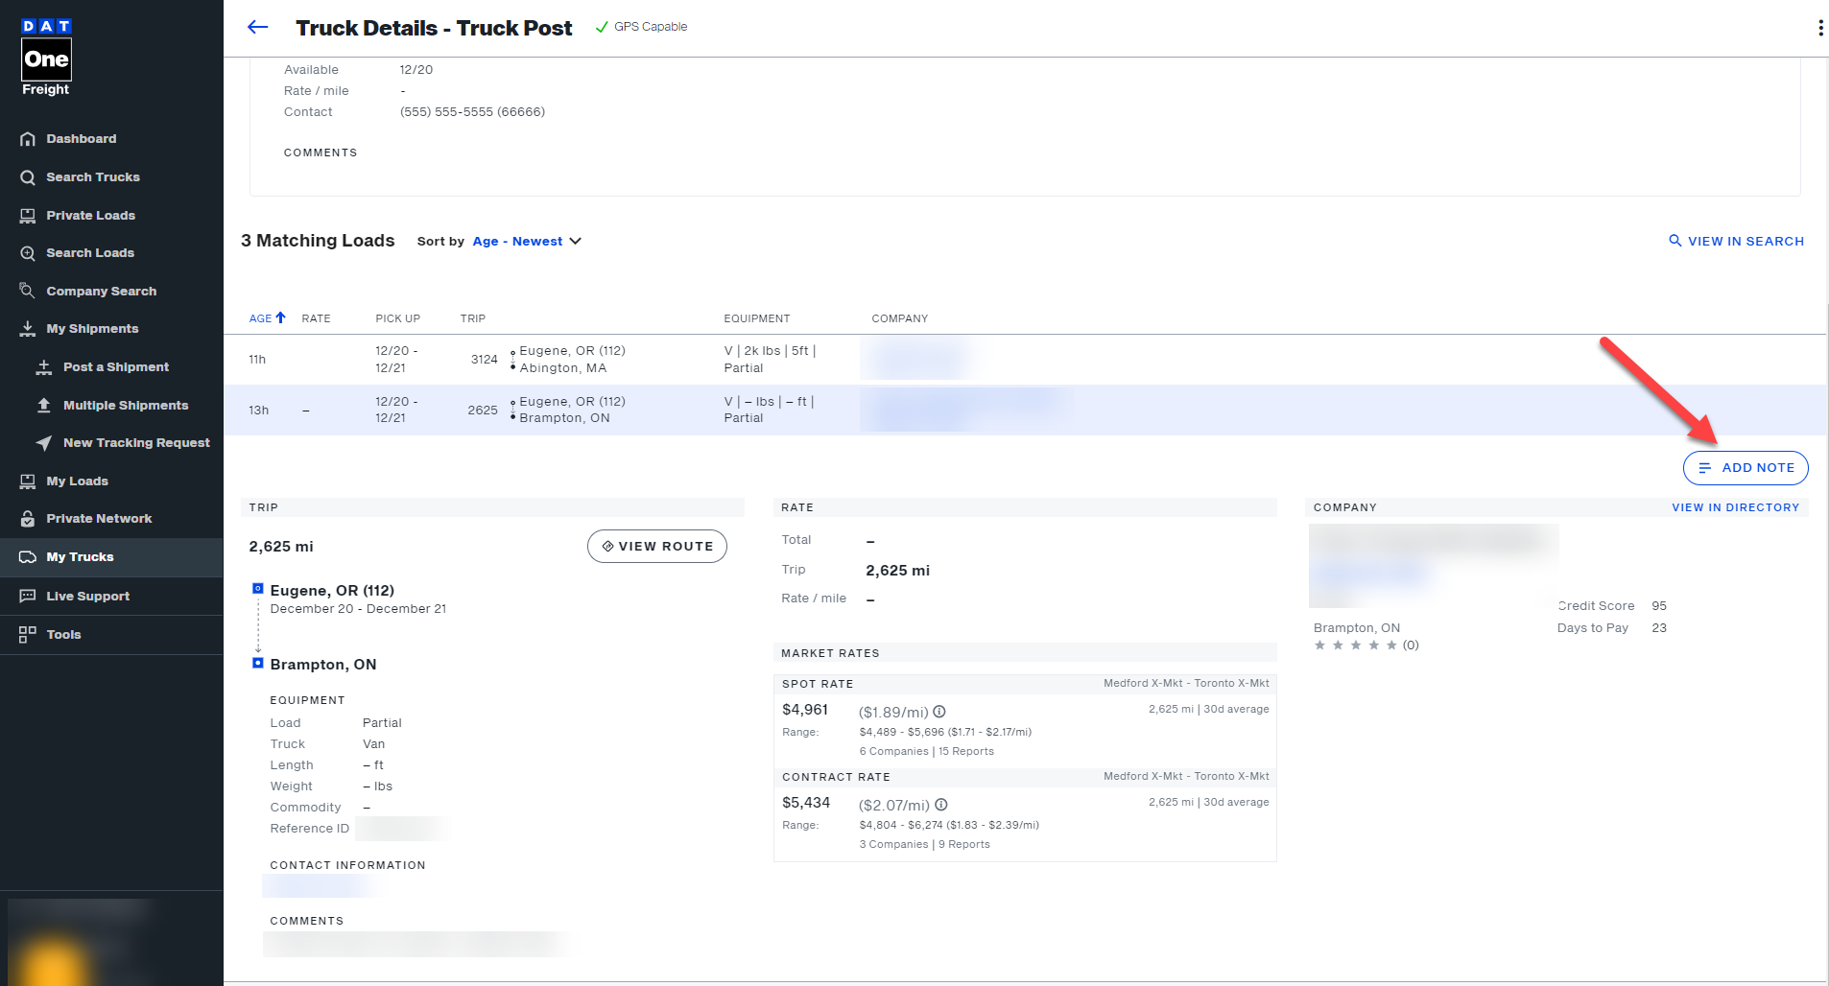The height and width of the screenshot is (986, 1829).
Task: Click the Multiple Shipments upload icon
Action: [x=44, y=406]
